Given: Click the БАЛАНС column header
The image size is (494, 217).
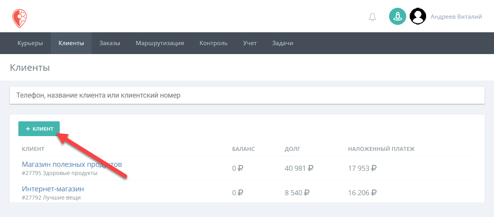Looking at the screenshot, I should [243, 149].
